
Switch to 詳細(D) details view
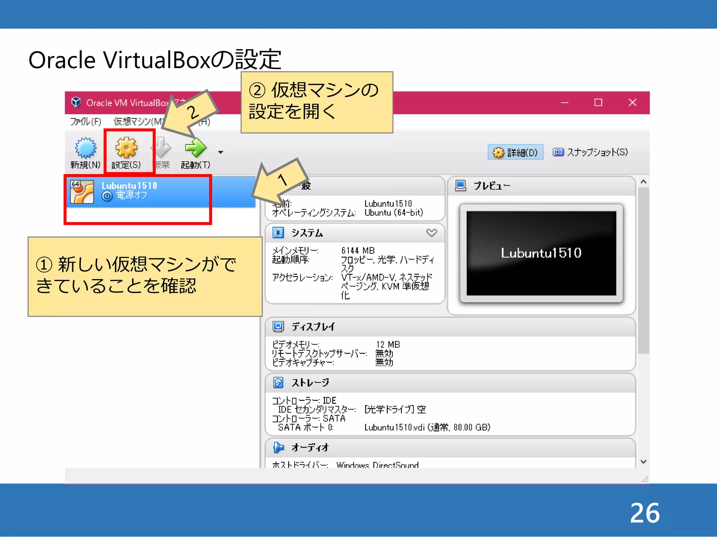pos(515,152)
